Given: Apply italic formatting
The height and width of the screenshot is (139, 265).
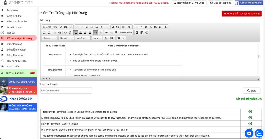Looking at the screenshot, I should click(x=141, y=27).
